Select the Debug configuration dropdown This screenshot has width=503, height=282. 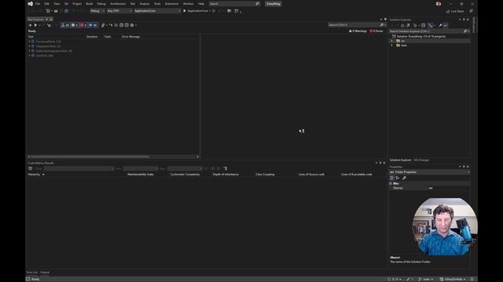click(97, 11)
